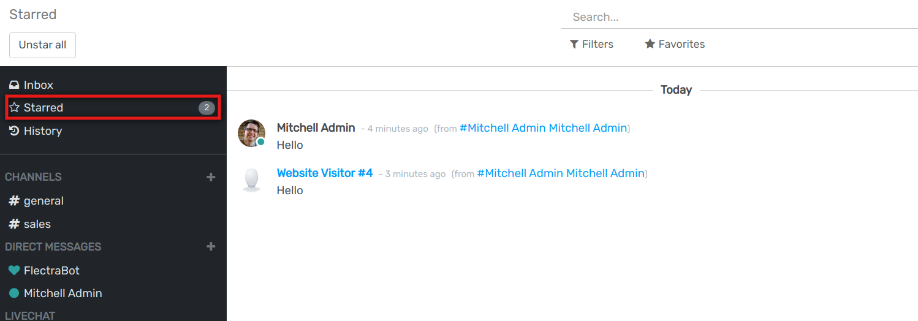This screenshot has height=321, width=918.
Task: Click the Inbox tray icon
Action: 14,85
